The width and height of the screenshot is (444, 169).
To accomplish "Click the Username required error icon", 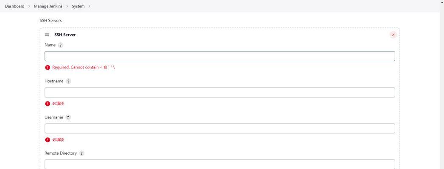I will (x=47, y=140).
